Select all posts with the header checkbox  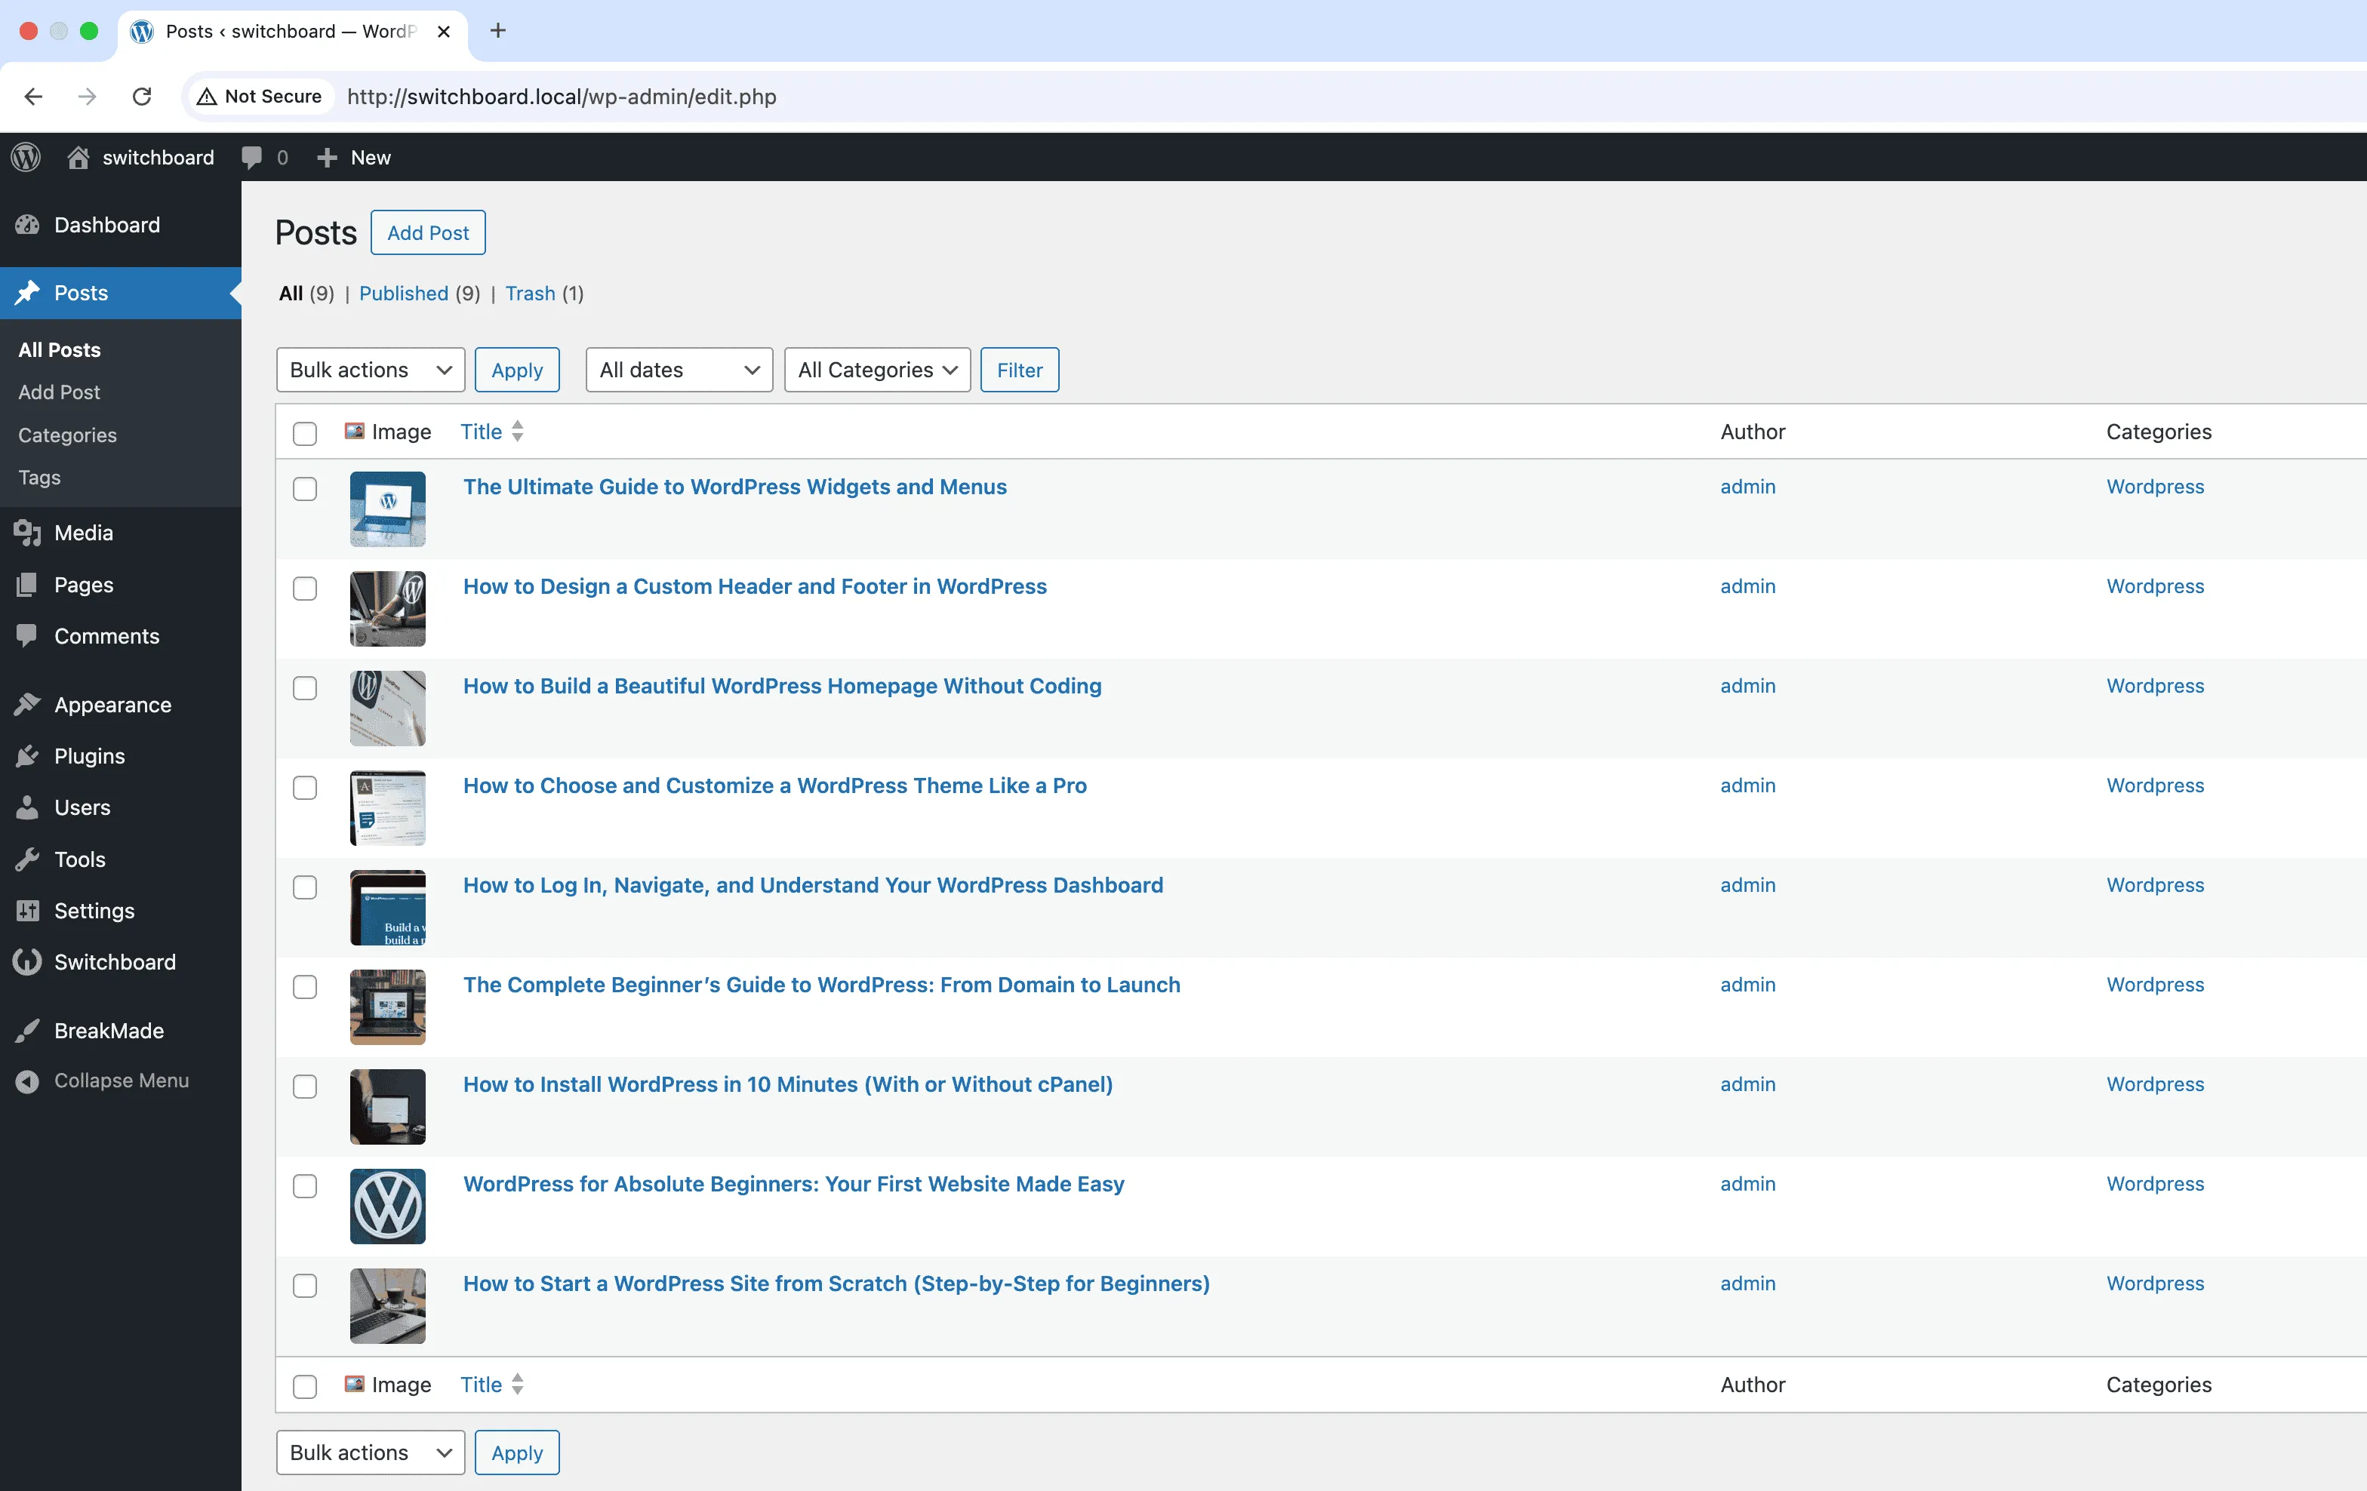(305, 432)
